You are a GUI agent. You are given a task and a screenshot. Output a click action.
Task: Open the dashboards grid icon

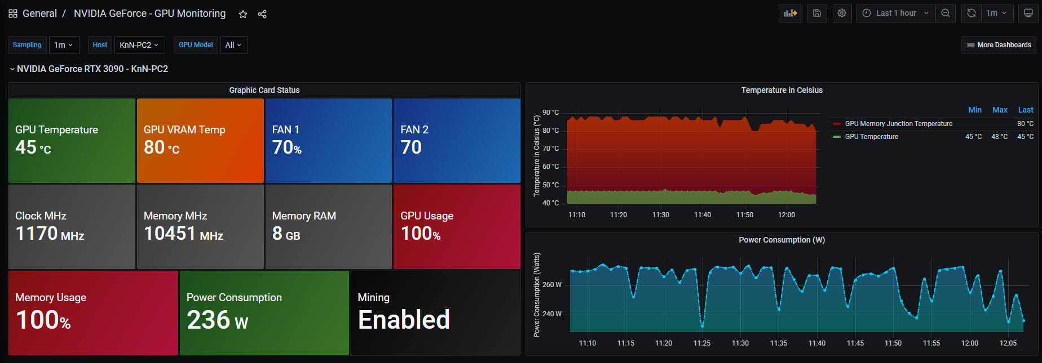(x=13, y=14)
